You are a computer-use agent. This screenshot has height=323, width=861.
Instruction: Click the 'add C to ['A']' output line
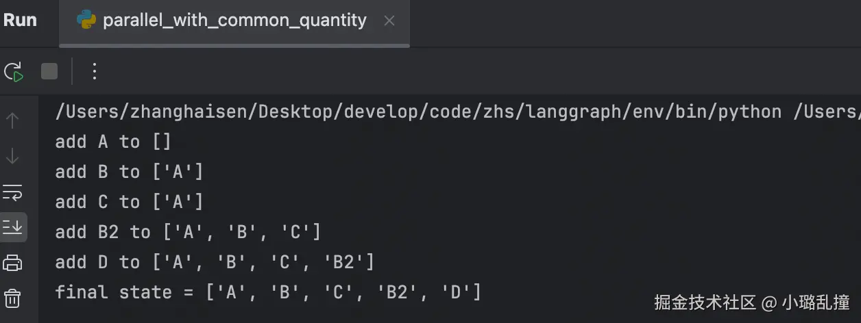[130, 203]
